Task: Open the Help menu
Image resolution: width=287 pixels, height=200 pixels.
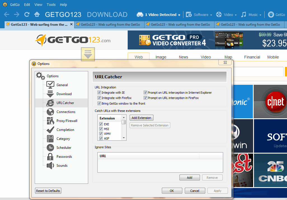Action: [63, 4]
